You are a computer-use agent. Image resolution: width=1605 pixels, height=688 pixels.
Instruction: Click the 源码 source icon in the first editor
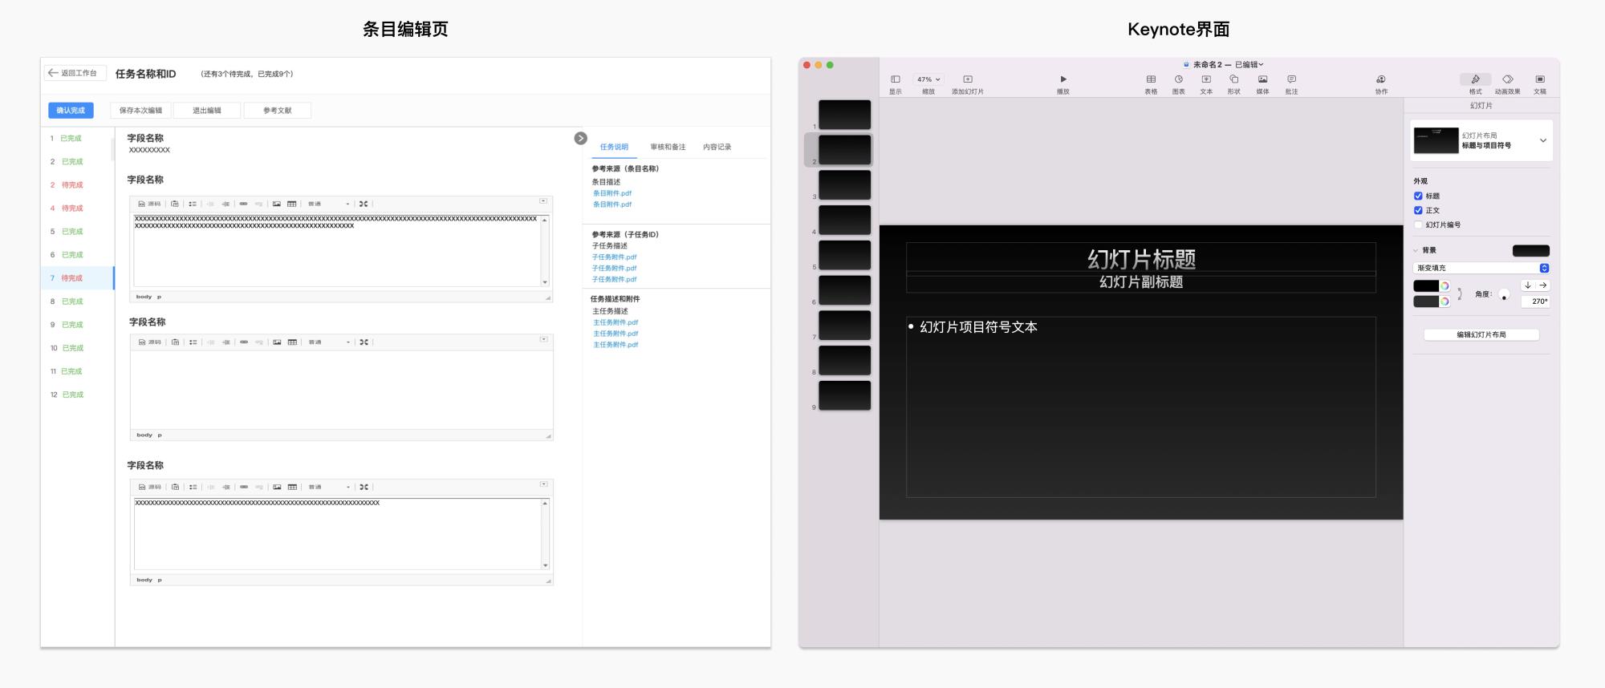[x=149, y=204]
